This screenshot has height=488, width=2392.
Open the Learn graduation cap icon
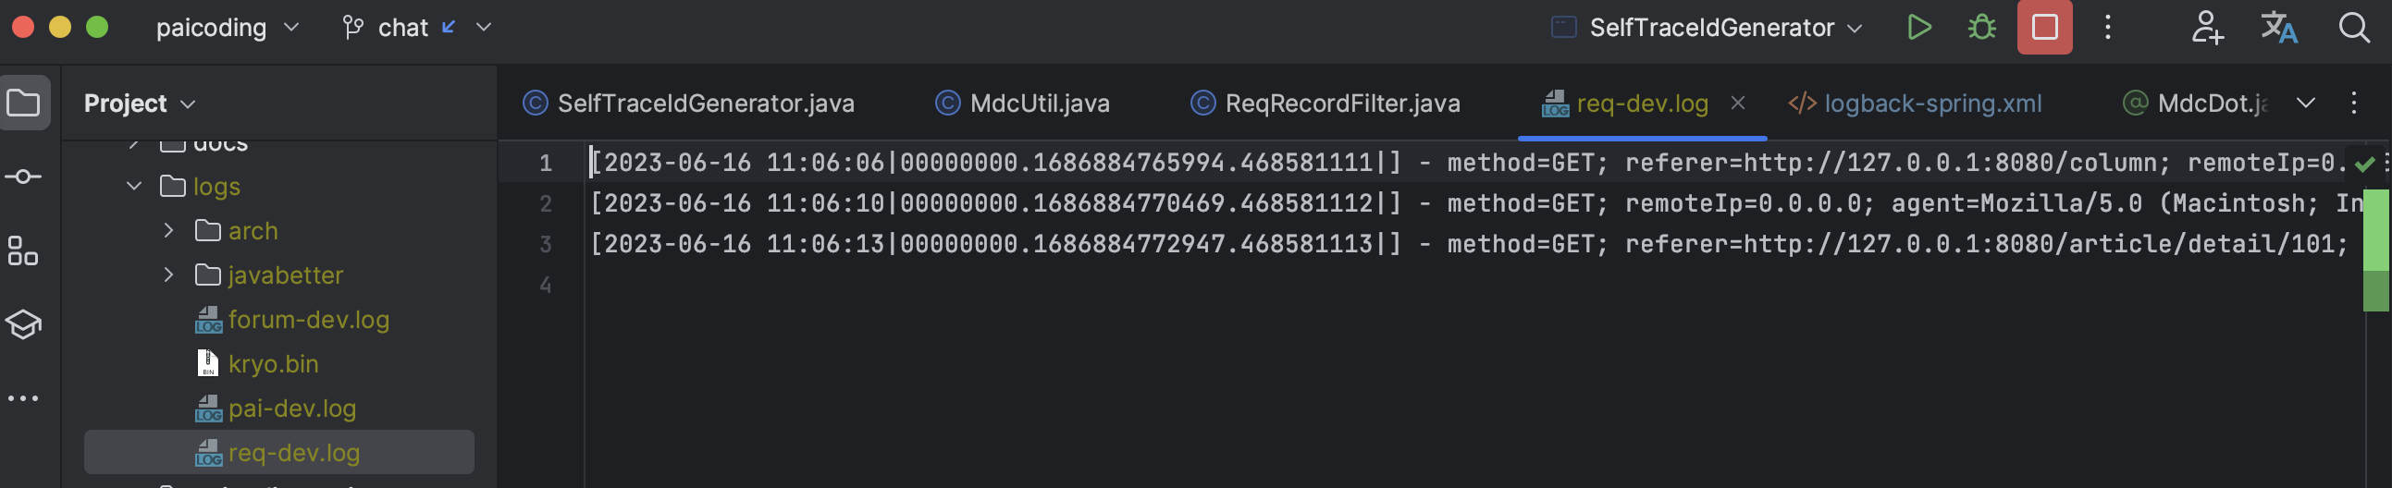pyautogui.click(x=24, y=324)
